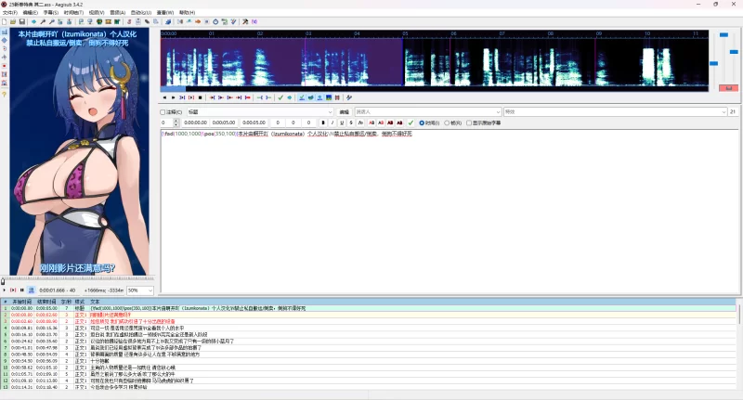Image resolution: width=743 pixels, height=400 pixels.
Task: Click the Open subtitles folder icon
Action: (13, 20)
